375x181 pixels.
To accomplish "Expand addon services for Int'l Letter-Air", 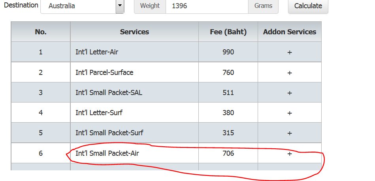I will point(290,52).
